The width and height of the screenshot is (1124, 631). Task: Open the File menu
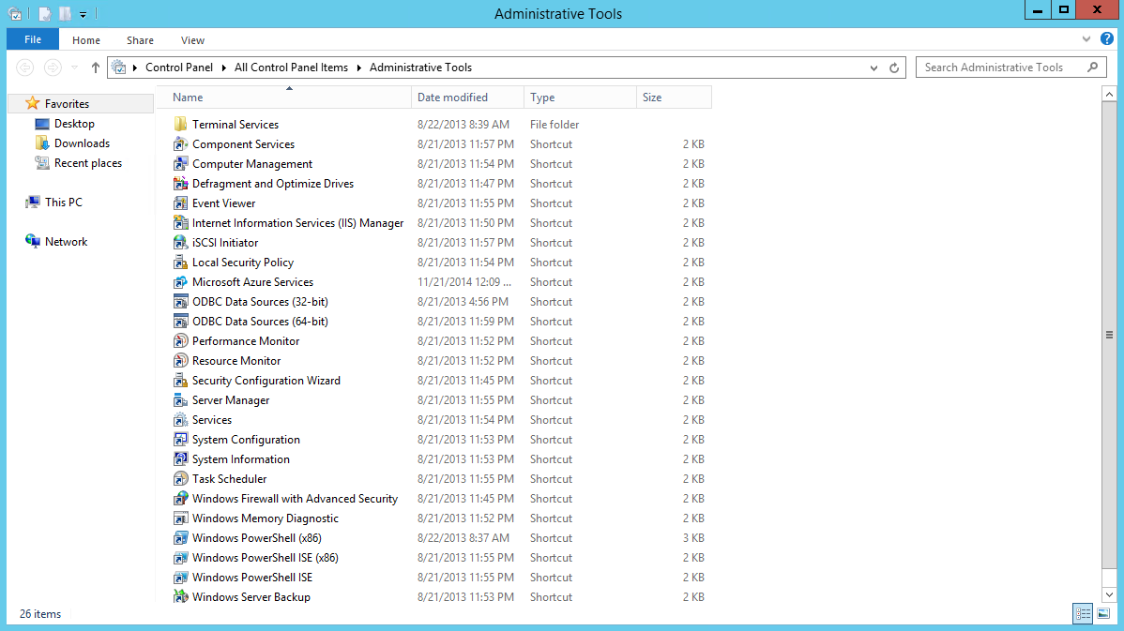[33, 39]
